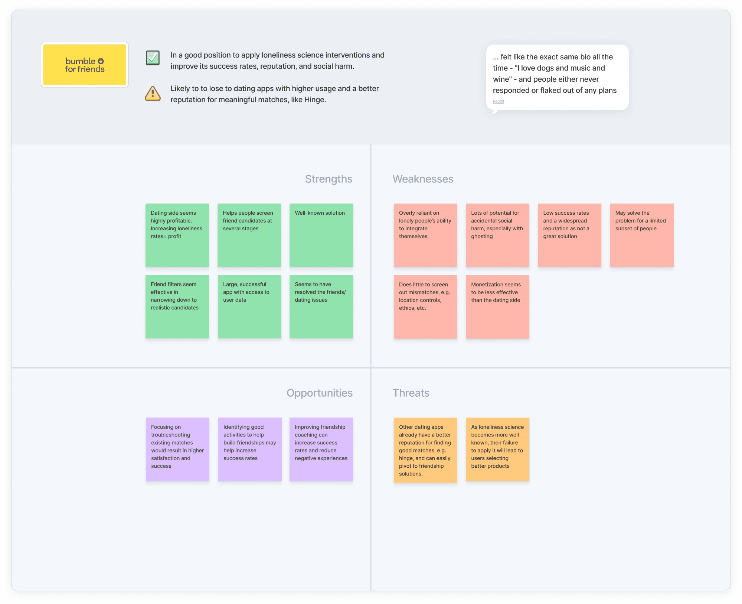Screen dimensions: 742x604
Task: Click 'Helps people screen friend candidates' note
Action: (x=249, y=235)
